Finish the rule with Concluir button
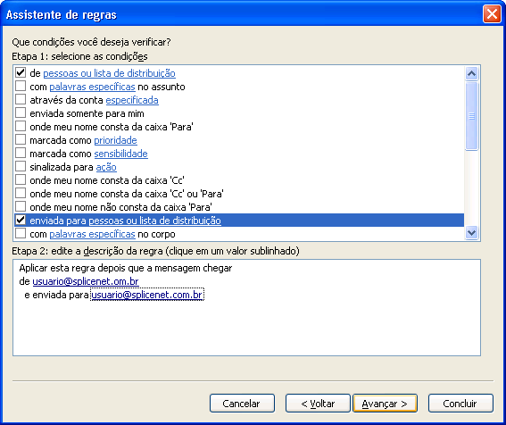 (x=460, y=404)
